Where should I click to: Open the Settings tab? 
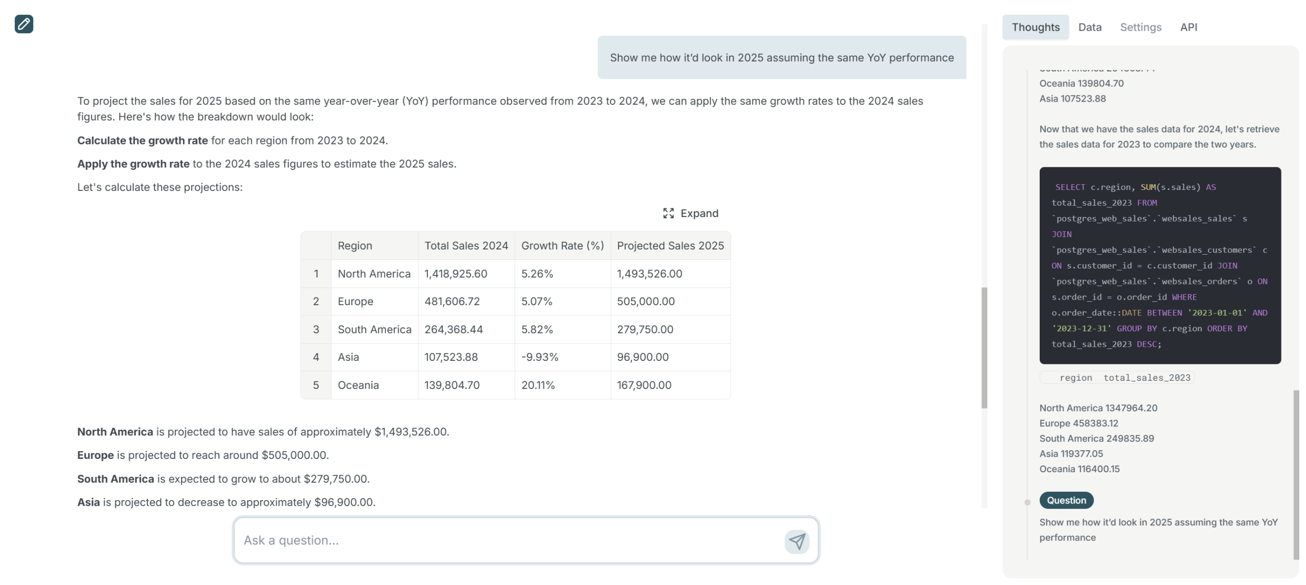click(1140, 27)
